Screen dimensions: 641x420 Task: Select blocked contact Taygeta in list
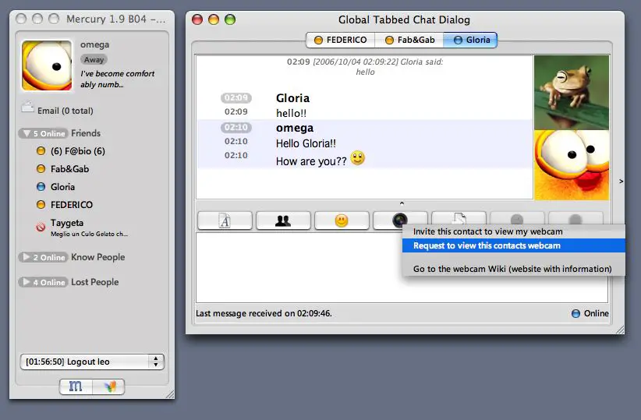(x=67, y=223)
